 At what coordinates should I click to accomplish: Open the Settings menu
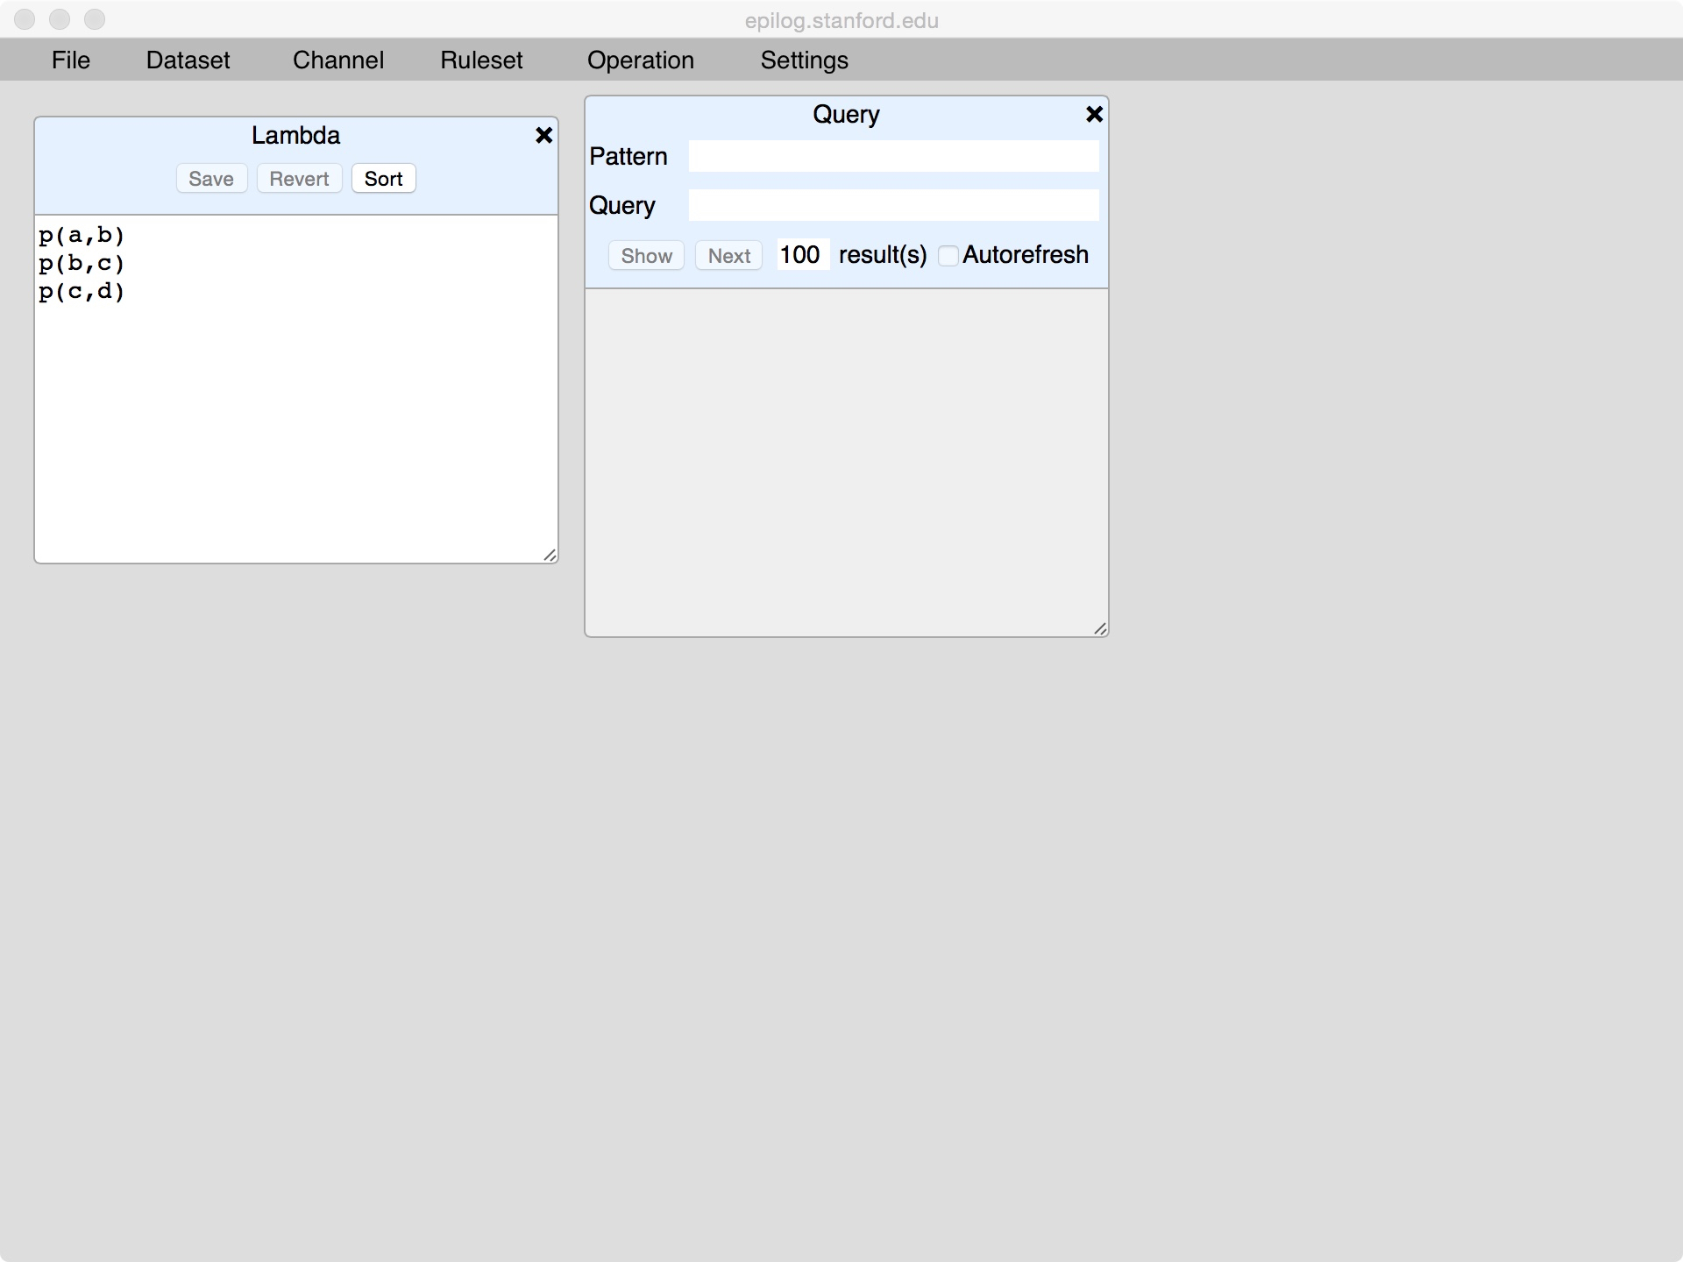[x=804, y=60]
